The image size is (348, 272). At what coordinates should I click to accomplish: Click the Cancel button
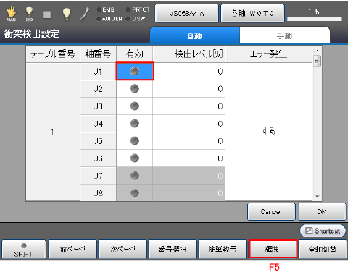pyautogui.click(x=271, y=211)
